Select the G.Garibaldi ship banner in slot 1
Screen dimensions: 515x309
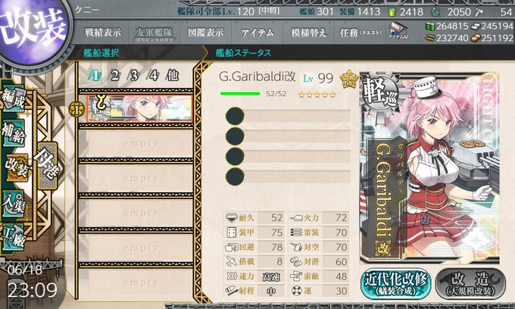(139, 109)
